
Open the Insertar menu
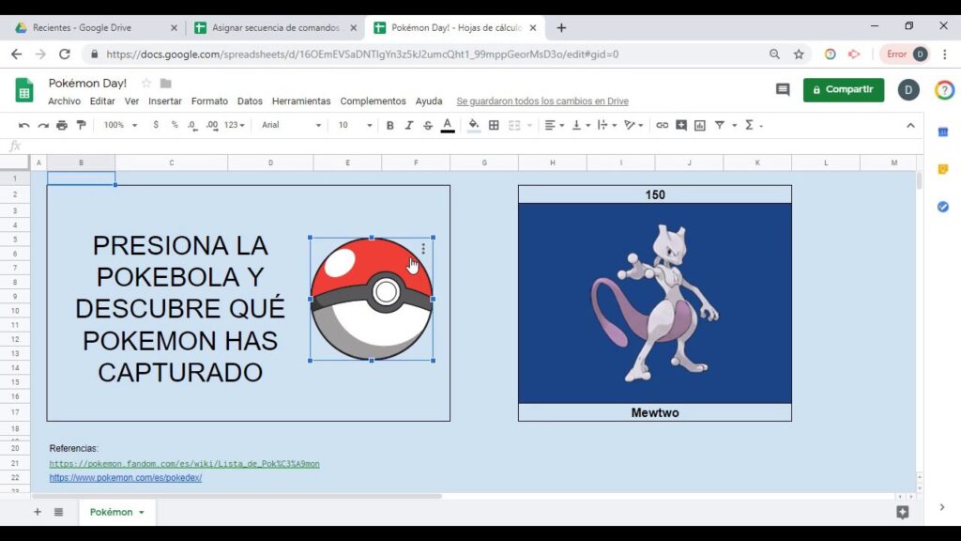tap(165, 101)
